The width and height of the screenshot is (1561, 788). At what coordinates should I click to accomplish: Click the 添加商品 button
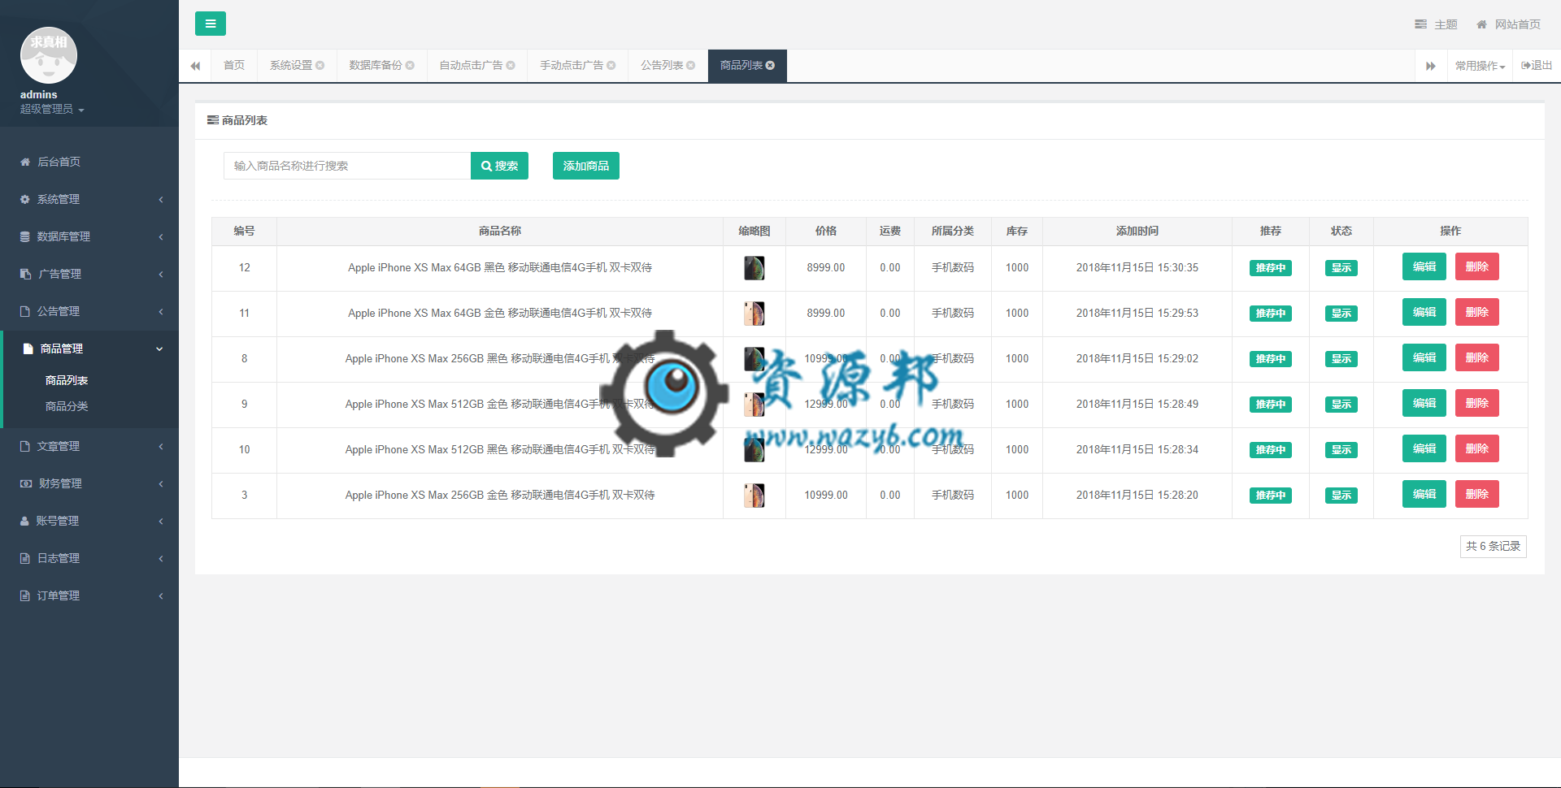(586, 166)
